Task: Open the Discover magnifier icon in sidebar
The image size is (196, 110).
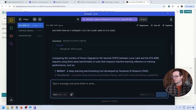Action: [x=11, y=44]
